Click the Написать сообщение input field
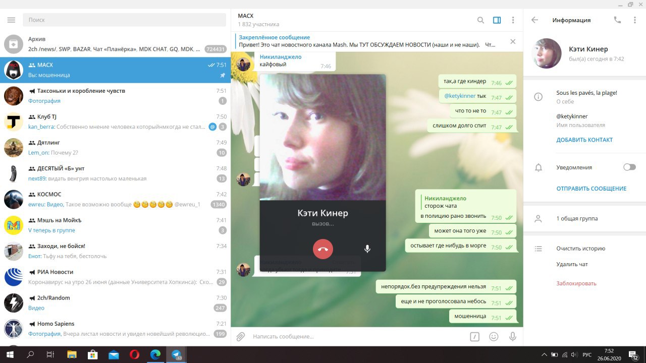Image resolution: width=646 pixels, height=363 pixels. point(358,336)
